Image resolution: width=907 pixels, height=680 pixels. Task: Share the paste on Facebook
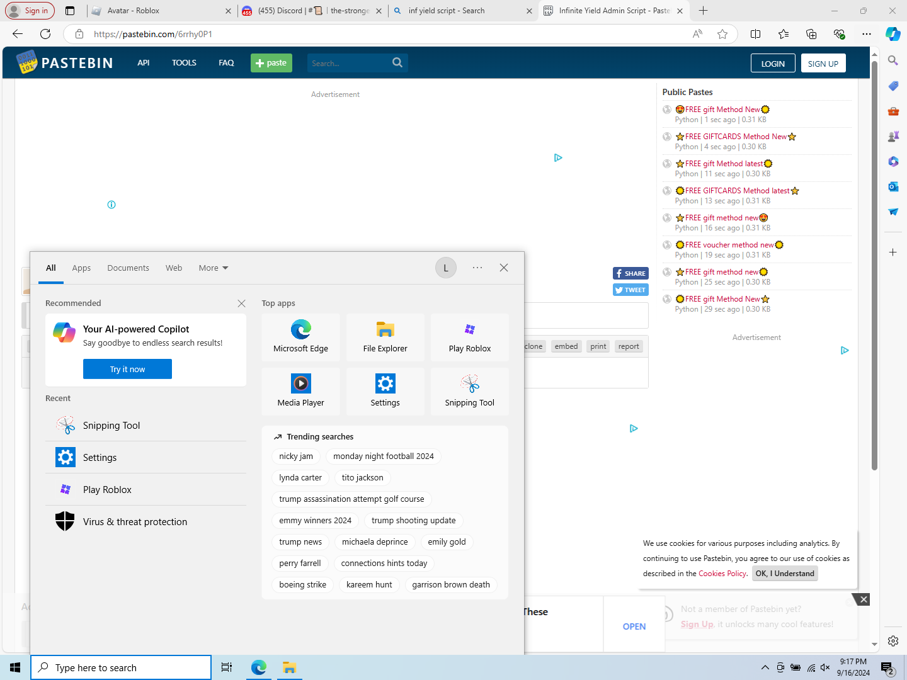coord(630,273)
